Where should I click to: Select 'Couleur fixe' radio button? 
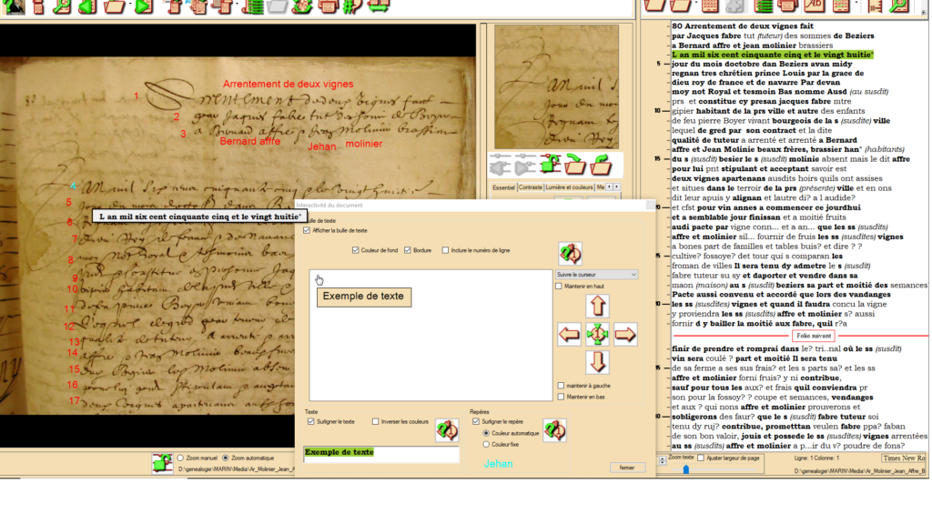coord(486,444)
